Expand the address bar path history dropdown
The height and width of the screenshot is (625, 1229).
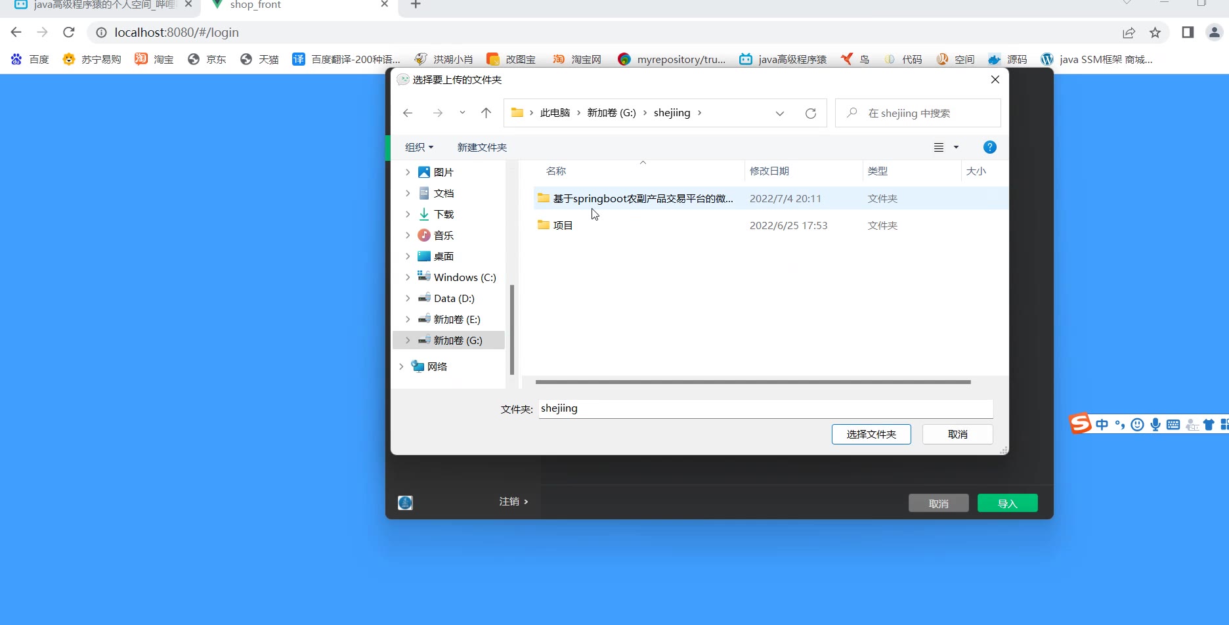click(x=779, y=113)
